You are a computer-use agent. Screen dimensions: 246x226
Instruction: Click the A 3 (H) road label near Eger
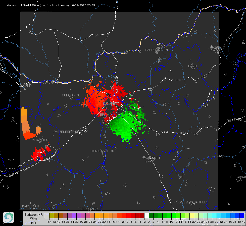click(176, 80)
